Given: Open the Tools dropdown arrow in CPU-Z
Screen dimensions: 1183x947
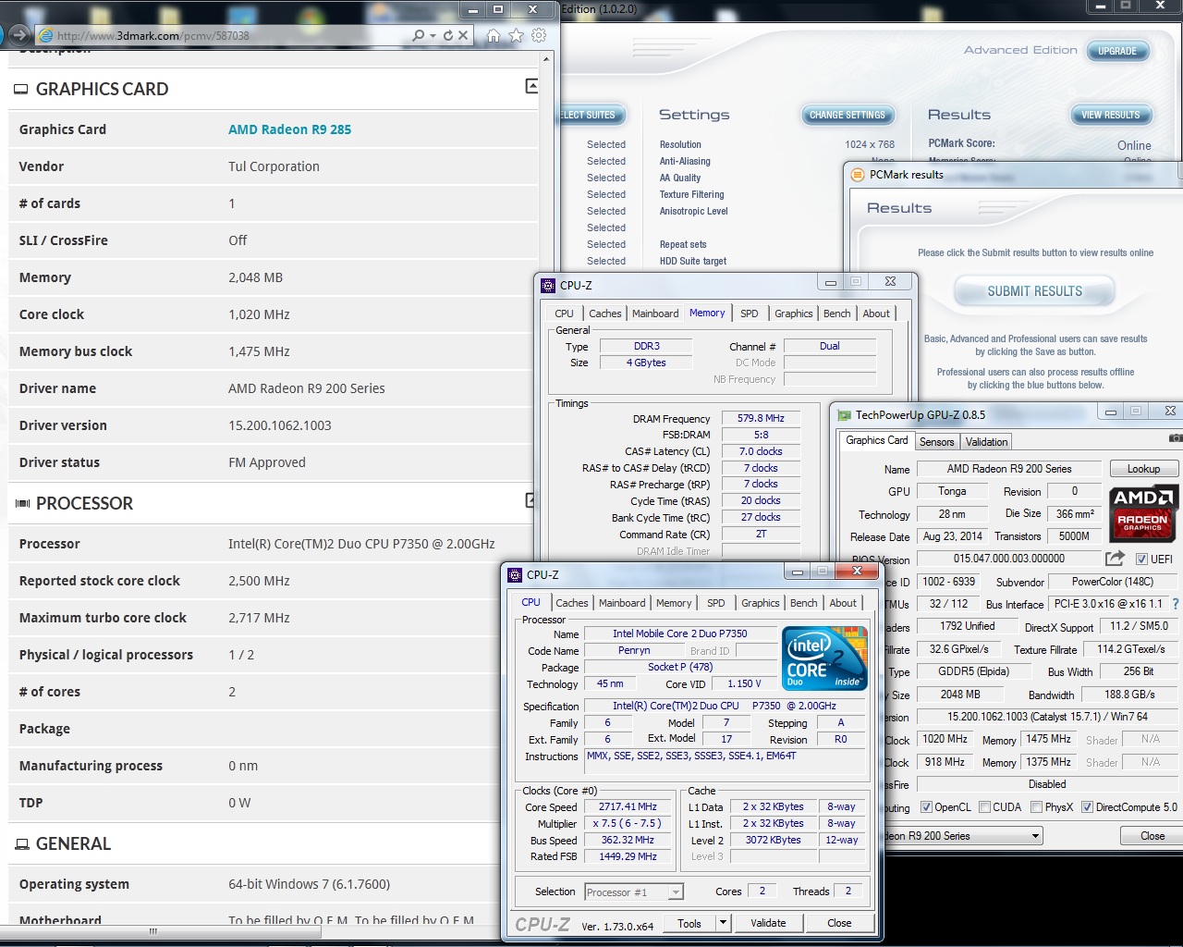Looking at the screenshot, I should pos(723,923).
